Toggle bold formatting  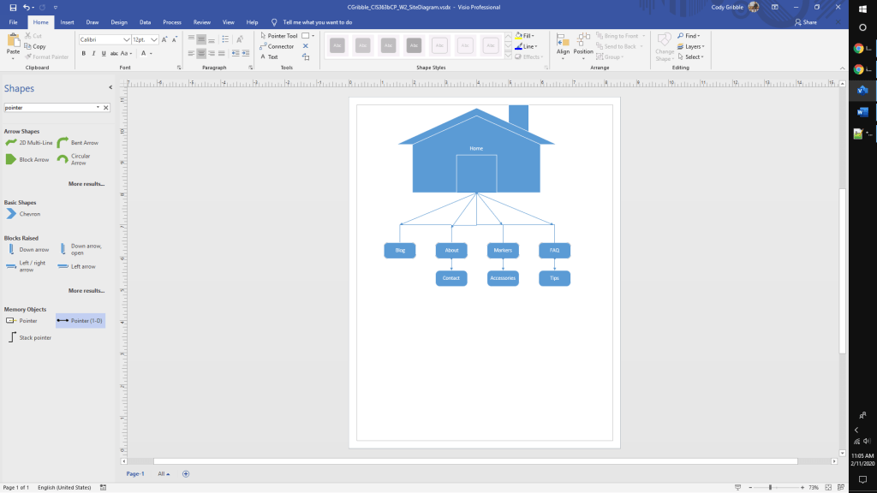coord(84,53)
